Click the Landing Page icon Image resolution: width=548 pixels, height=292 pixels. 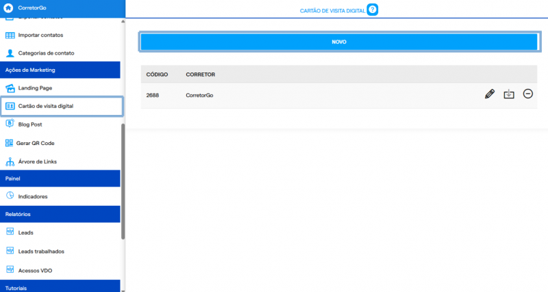pyautogui.click(x=10, y=88)
